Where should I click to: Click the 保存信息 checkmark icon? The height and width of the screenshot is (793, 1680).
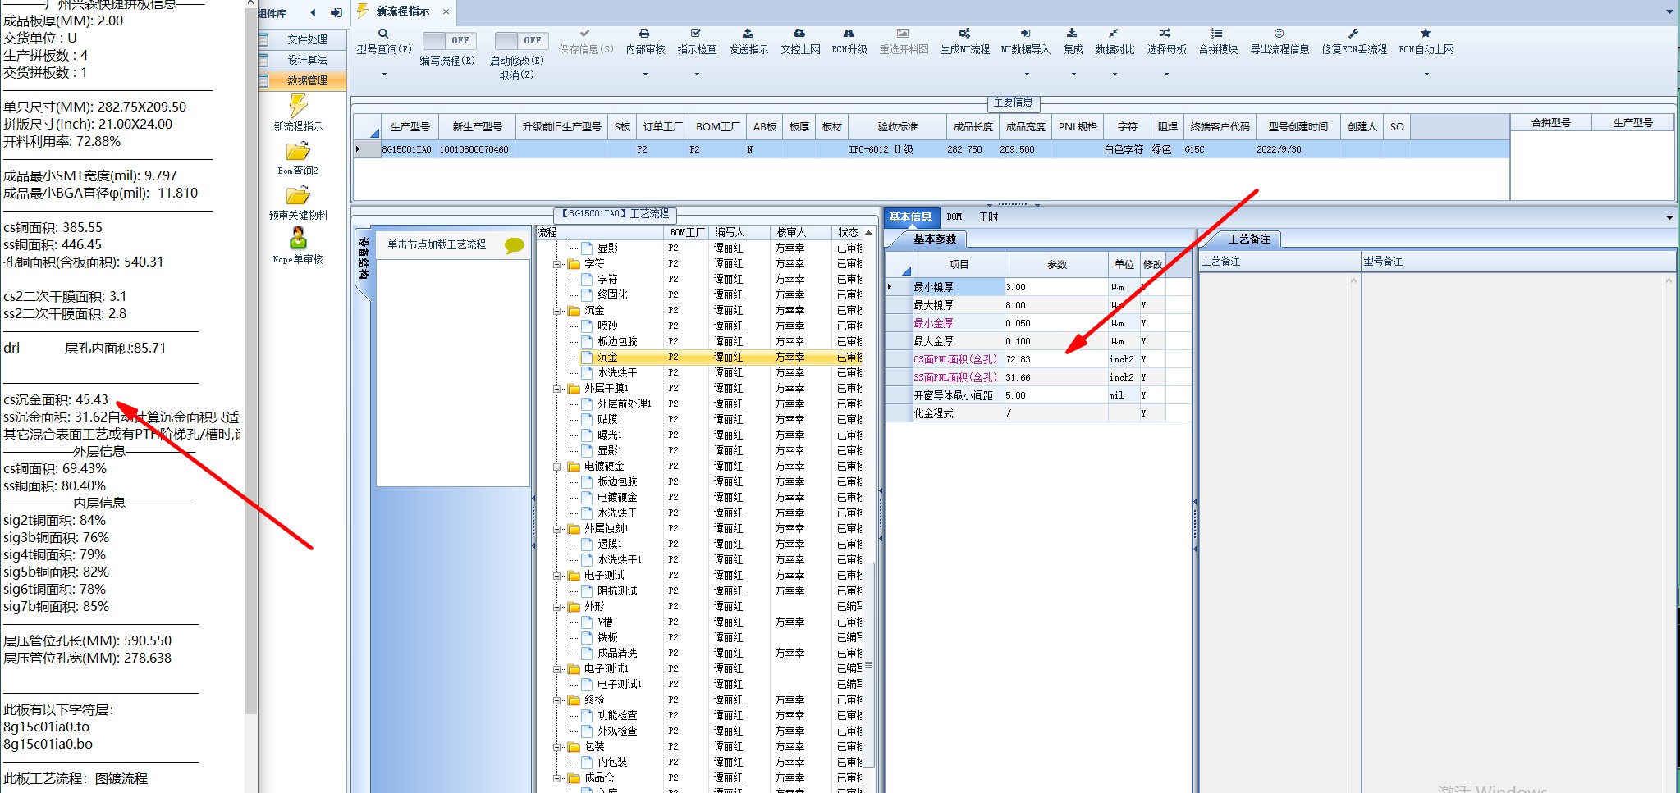click(x=584, y=34)
